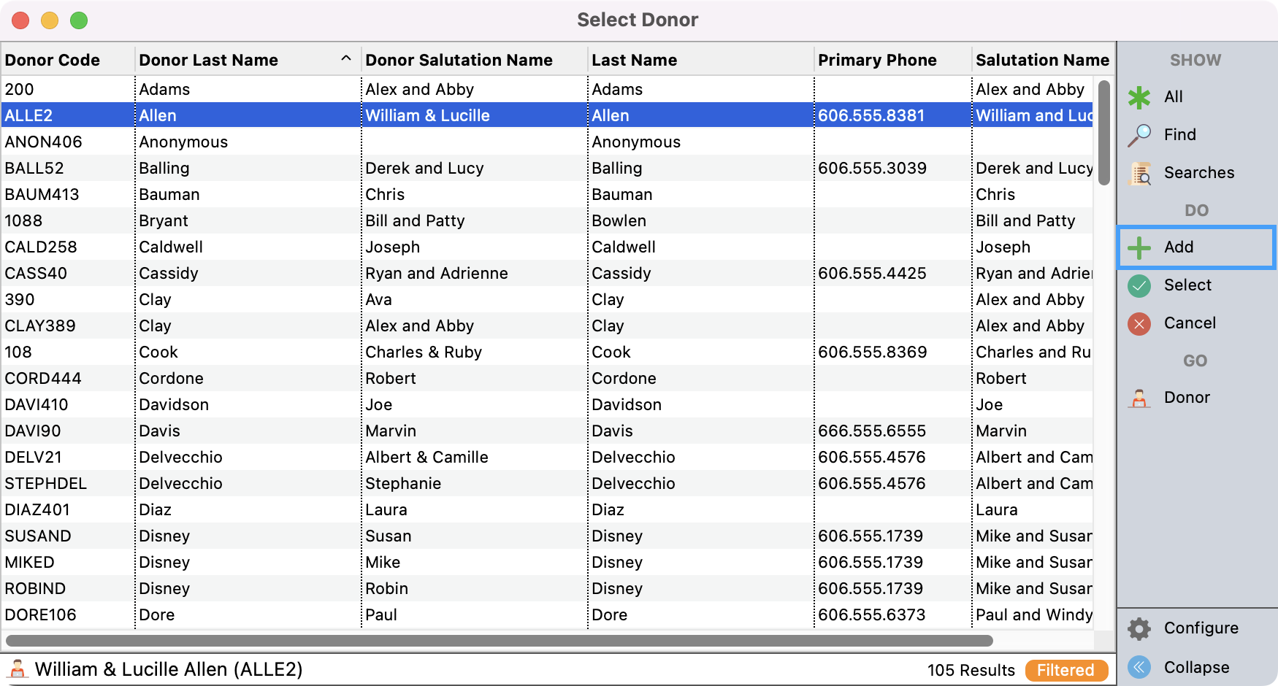Click the green asterisk All icon
This screenshot has width=1278, height=686.
1139,97
